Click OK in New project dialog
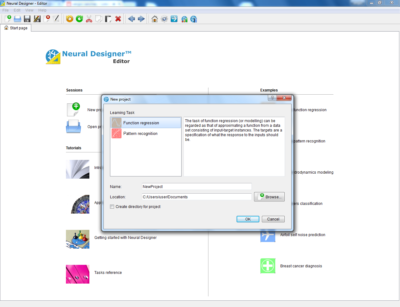Viewport: 400px width, 307px height. 248,219
